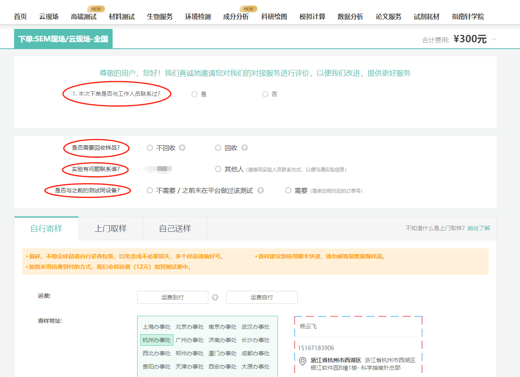Click the help icon next to 不回收
The height and width of the screenshot is (377, 520).
click(x=182, y=148)
